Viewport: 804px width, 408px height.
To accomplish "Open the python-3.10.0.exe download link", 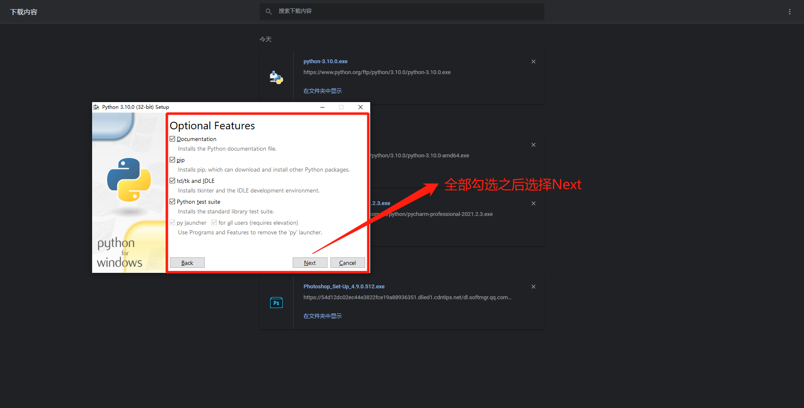I will (x=325, y=62).
